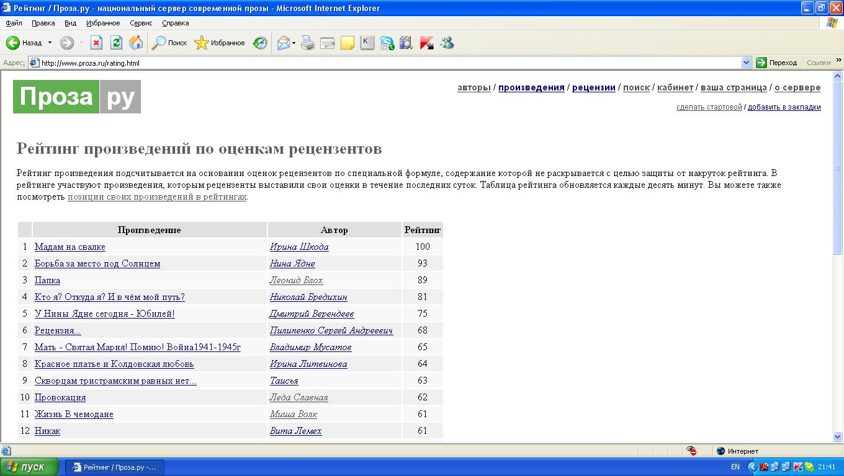Refresh the page with green arrows icon

(x=116, y=43)
